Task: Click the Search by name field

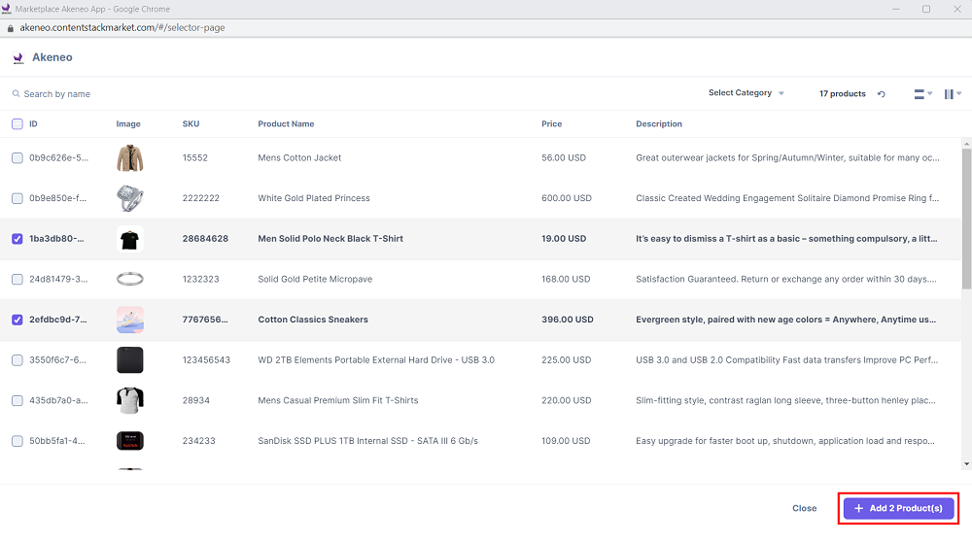Action: 57,94
